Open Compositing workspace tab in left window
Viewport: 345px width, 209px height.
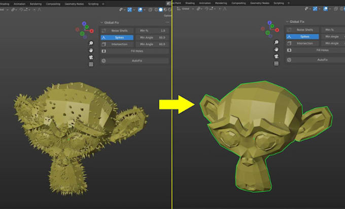point(53,4)
